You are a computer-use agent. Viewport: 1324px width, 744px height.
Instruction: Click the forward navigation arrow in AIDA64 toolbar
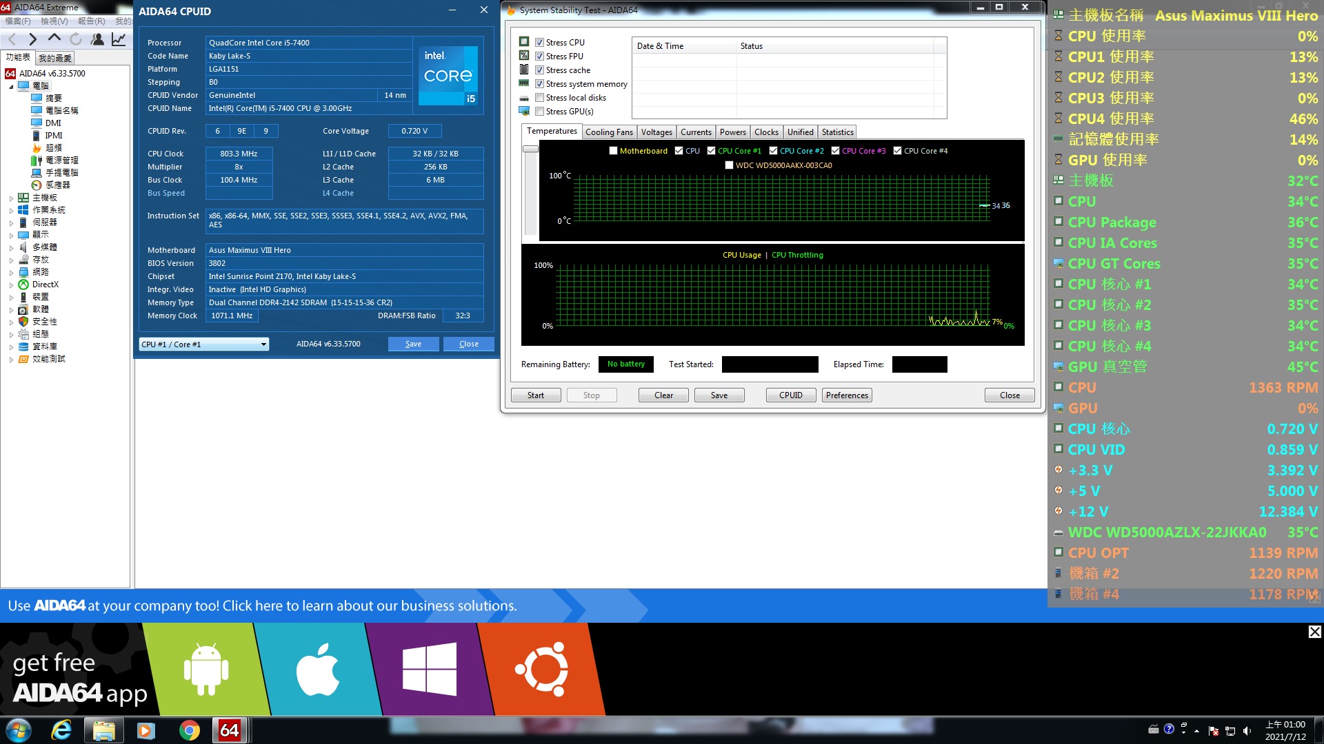(x=32, y=39)
